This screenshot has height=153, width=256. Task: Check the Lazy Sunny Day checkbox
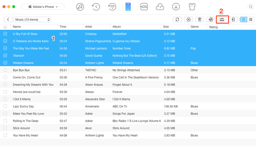point(5,106)
